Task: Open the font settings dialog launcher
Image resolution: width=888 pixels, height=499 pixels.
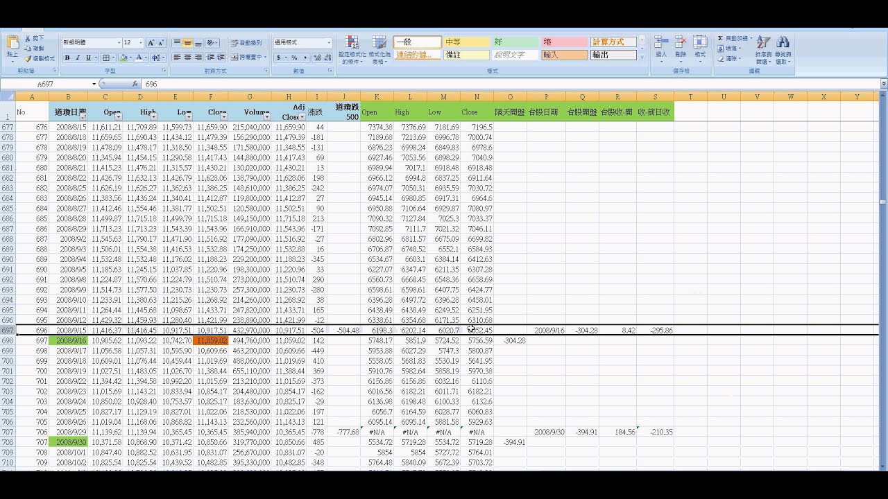Action: [164, 71]
